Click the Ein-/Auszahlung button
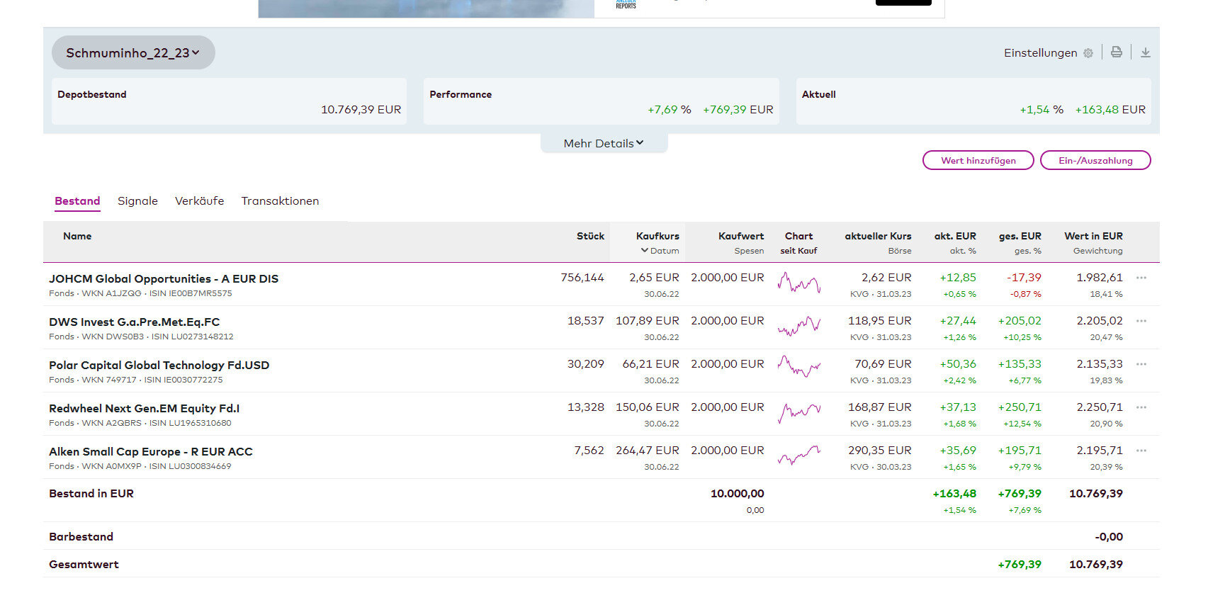This screenshot has width=1225, height=605. pos(1095,161)
